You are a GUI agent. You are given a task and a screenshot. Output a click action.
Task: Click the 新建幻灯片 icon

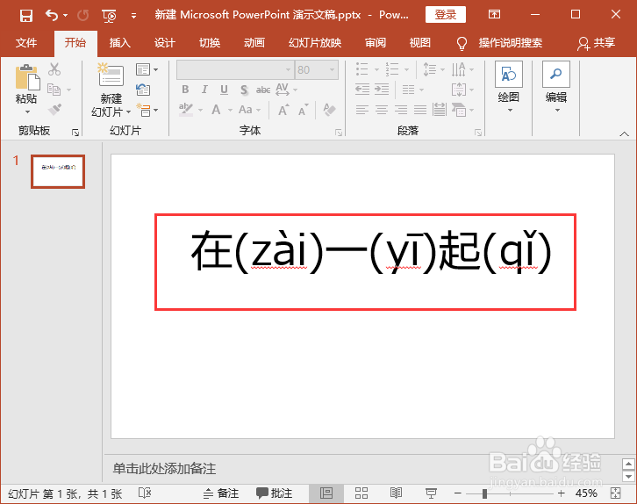pos(111,75)
